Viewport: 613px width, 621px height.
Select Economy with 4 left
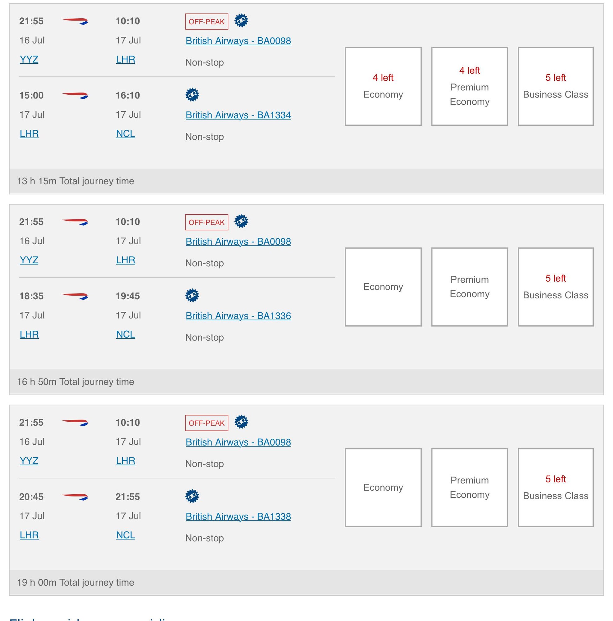(x=383, y=86)
